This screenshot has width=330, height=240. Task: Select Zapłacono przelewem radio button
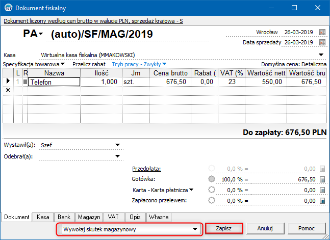point(212,200)
